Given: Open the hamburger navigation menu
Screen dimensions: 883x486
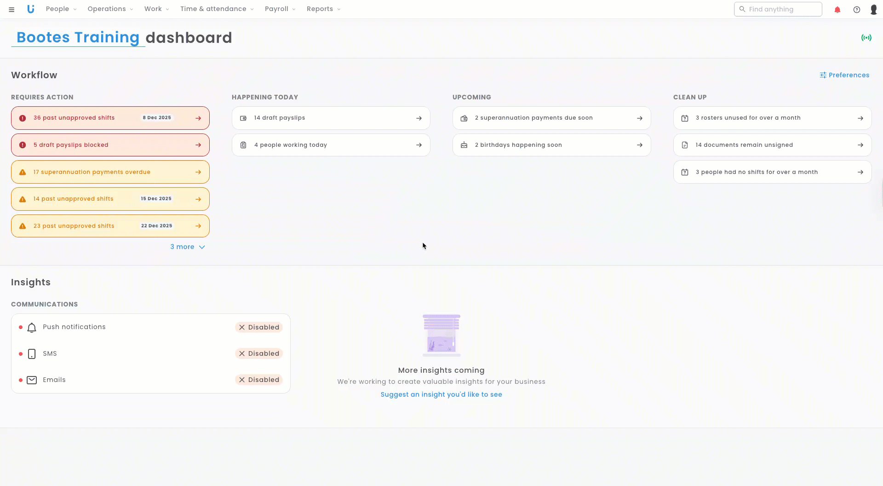Looking at the screenshot, I should [x=11, y=9].
